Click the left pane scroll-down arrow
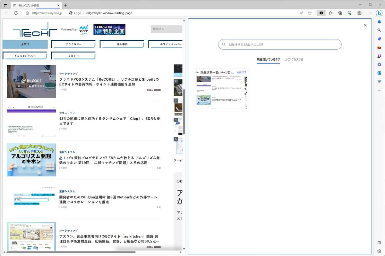Screen dimensions: 385x256 (184, 249)
